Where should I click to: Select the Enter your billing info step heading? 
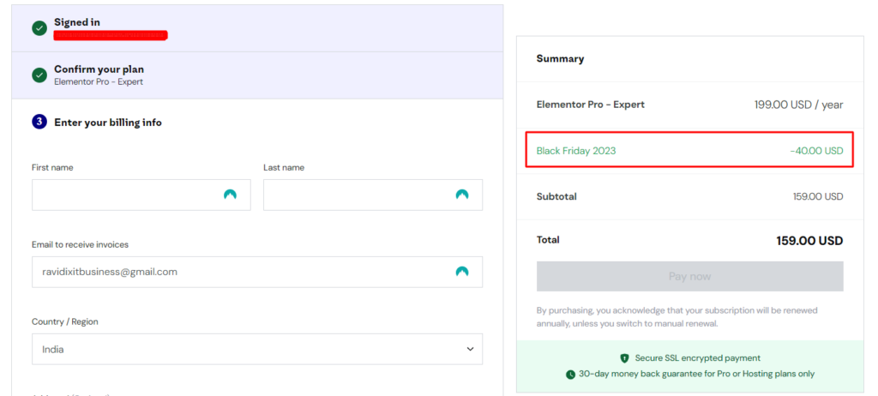point(108,122)
